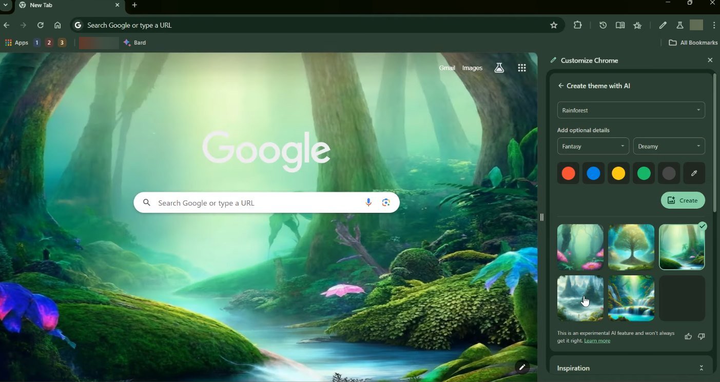This screenshot has height=382, width=720.
Task: Open the Learn more link
Action: pyautogui.click(x=597, y=341)
